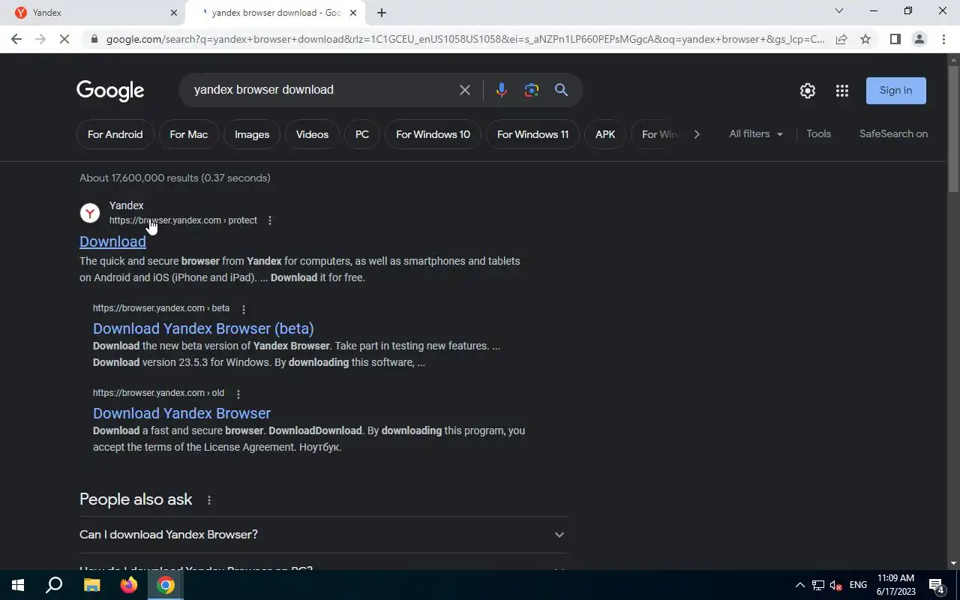Viewport: 960px width, 600px height.
Task: Click the network tray icon
Action: 818,585
